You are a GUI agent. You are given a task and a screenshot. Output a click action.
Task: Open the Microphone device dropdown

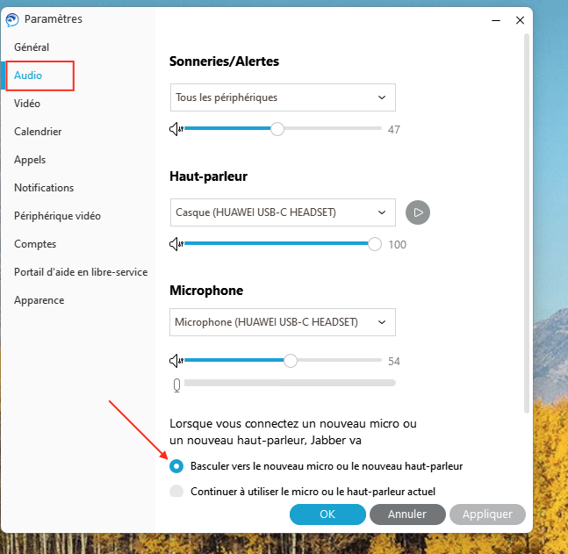pyautogui.click(x=282, y=322)
